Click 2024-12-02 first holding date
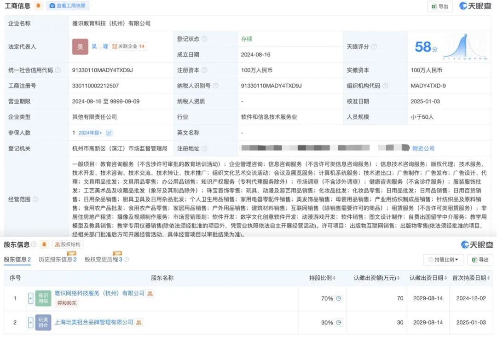The height and width of the screenshot is (337, 497). (x=471, y=298)
